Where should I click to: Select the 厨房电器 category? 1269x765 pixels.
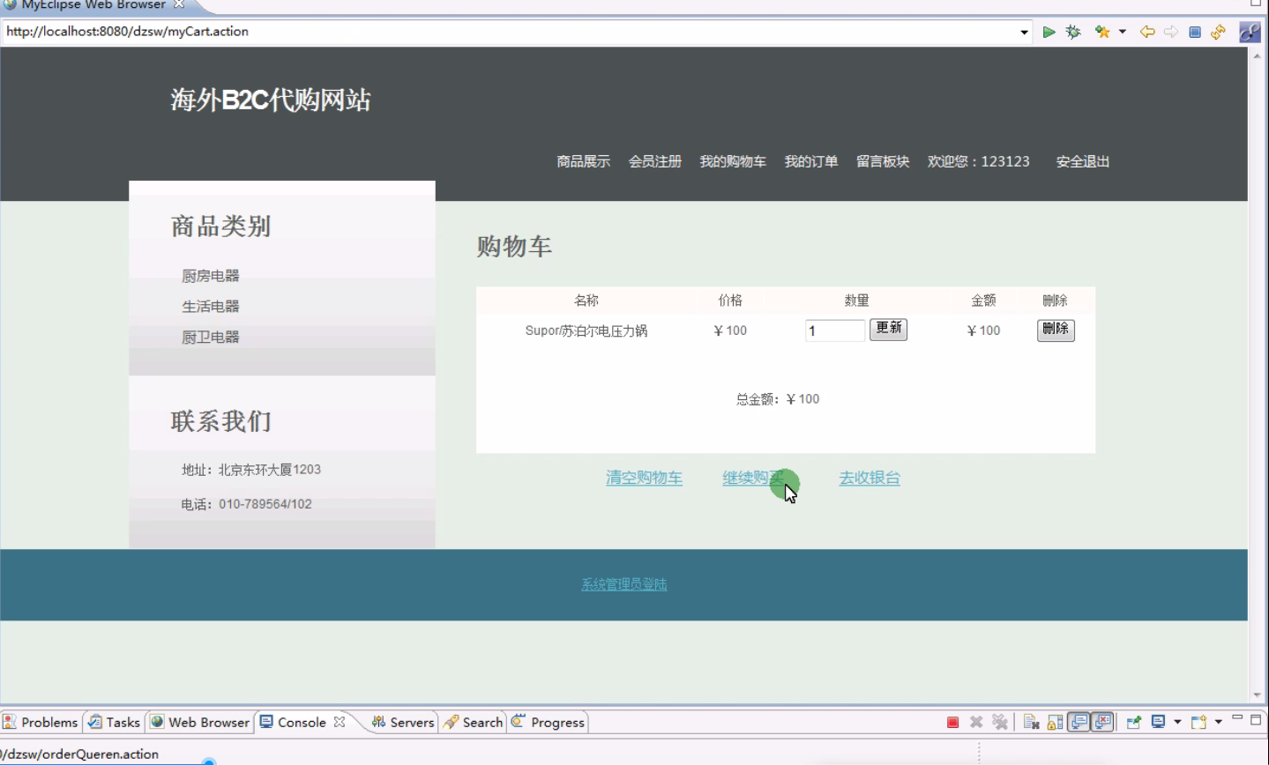click(x=211, y=276)
